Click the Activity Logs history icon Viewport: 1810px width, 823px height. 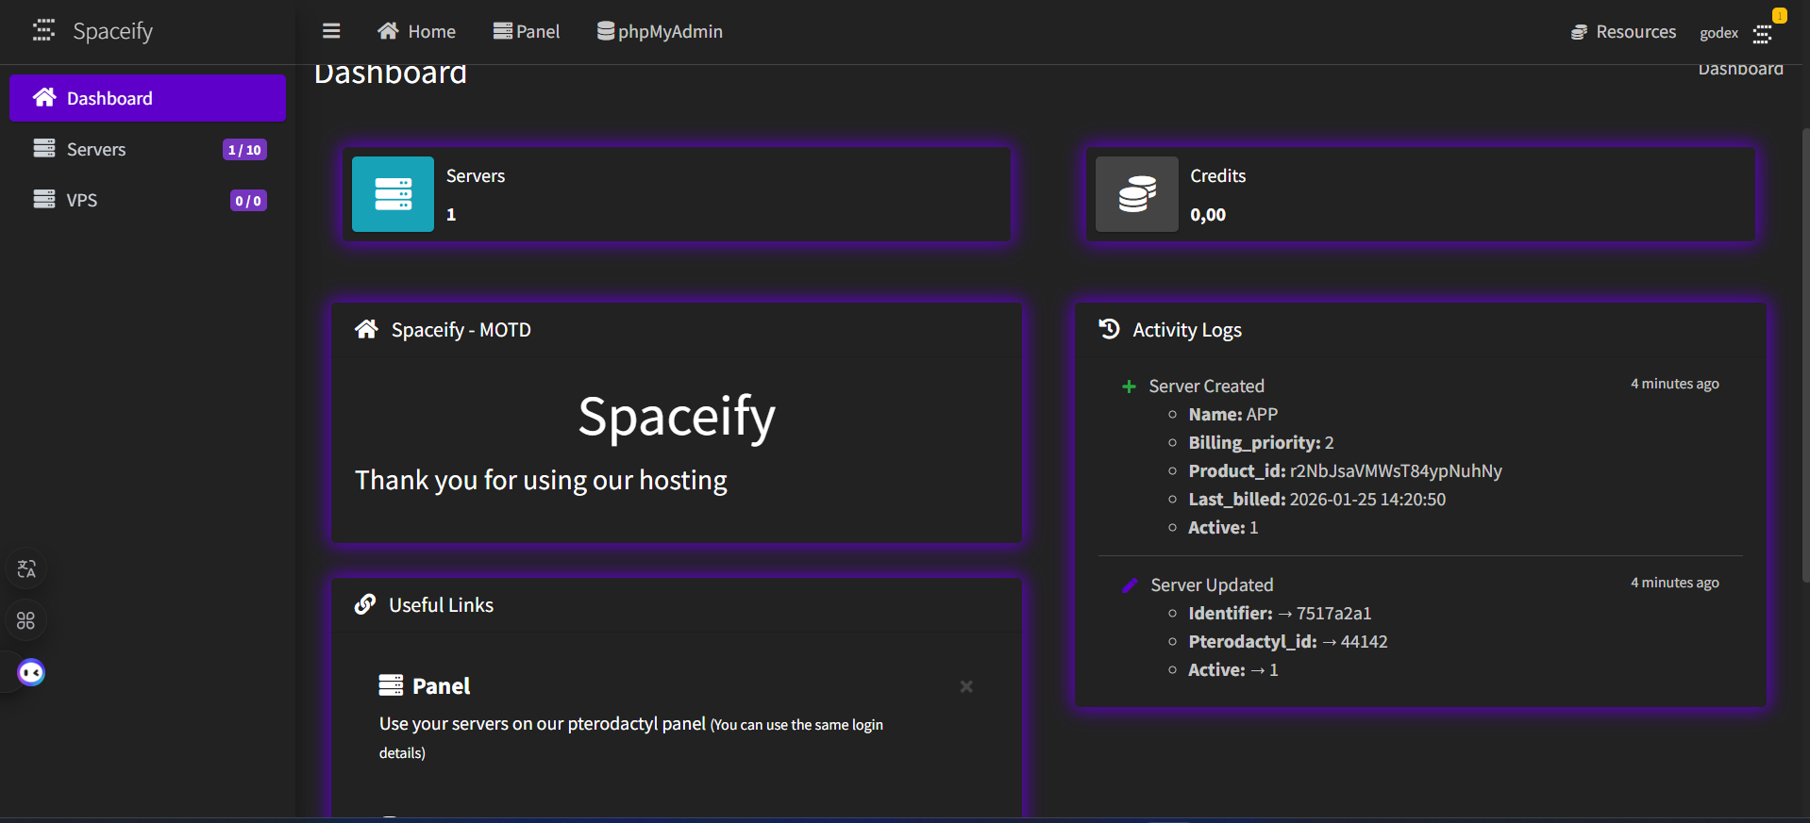click(x=1109, y=328)
